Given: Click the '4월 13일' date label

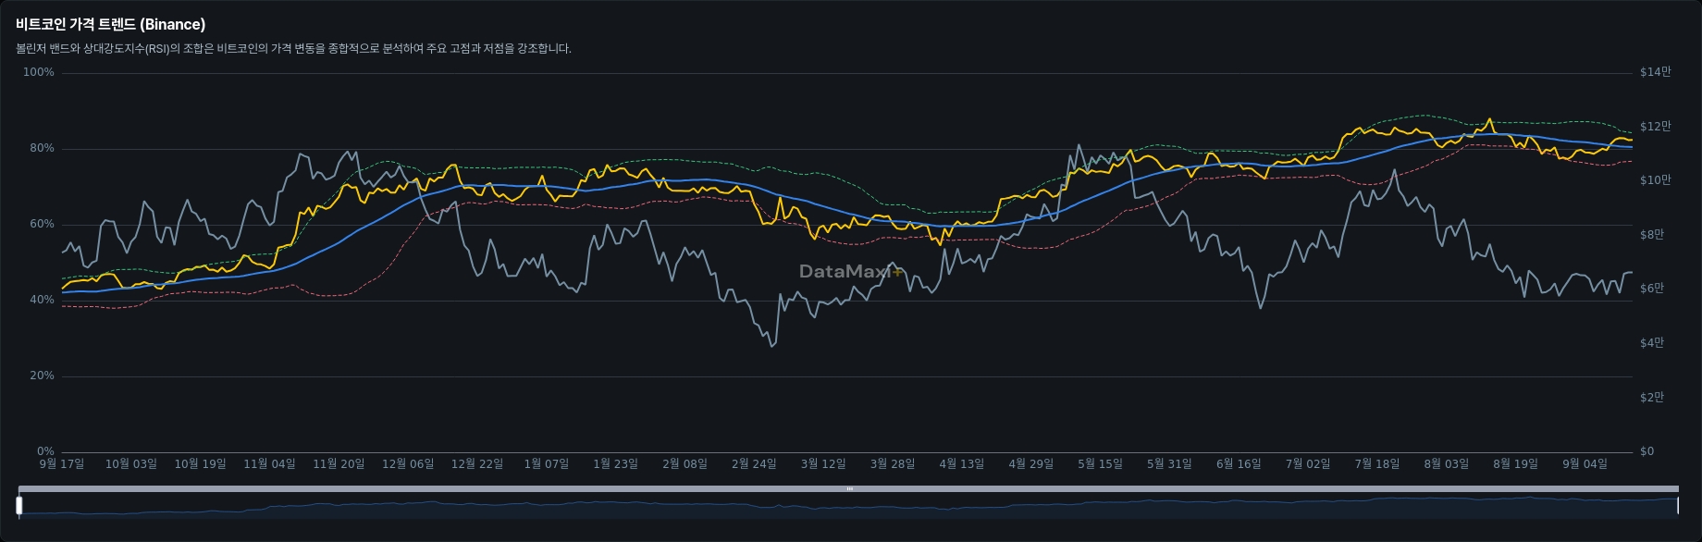Looking at the screenshot, I should 961,464.
